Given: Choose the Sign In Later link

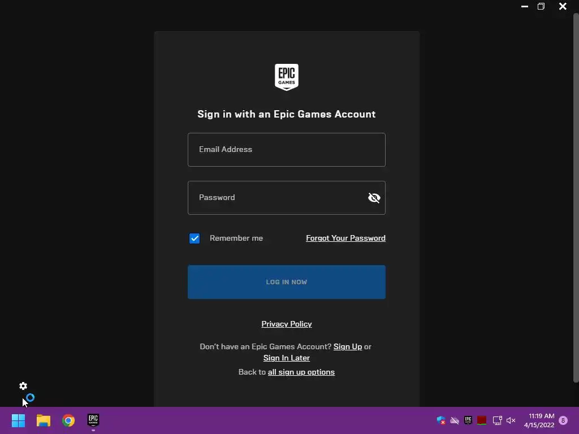Looking at the screenshot, I should pyautogui.click(x=287, y=358).
